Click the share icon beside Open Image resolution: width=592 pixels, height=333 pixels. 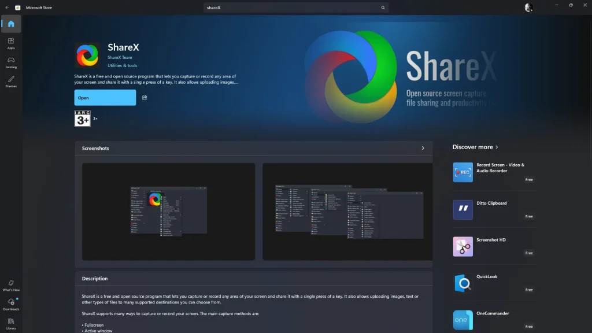(145, 98)
